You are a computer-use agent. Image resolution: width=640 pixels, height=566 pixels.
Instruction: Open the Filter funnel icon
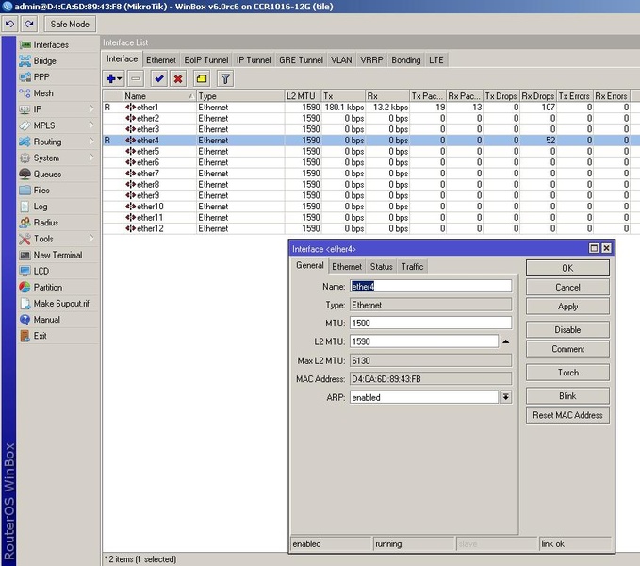(225, 78)
